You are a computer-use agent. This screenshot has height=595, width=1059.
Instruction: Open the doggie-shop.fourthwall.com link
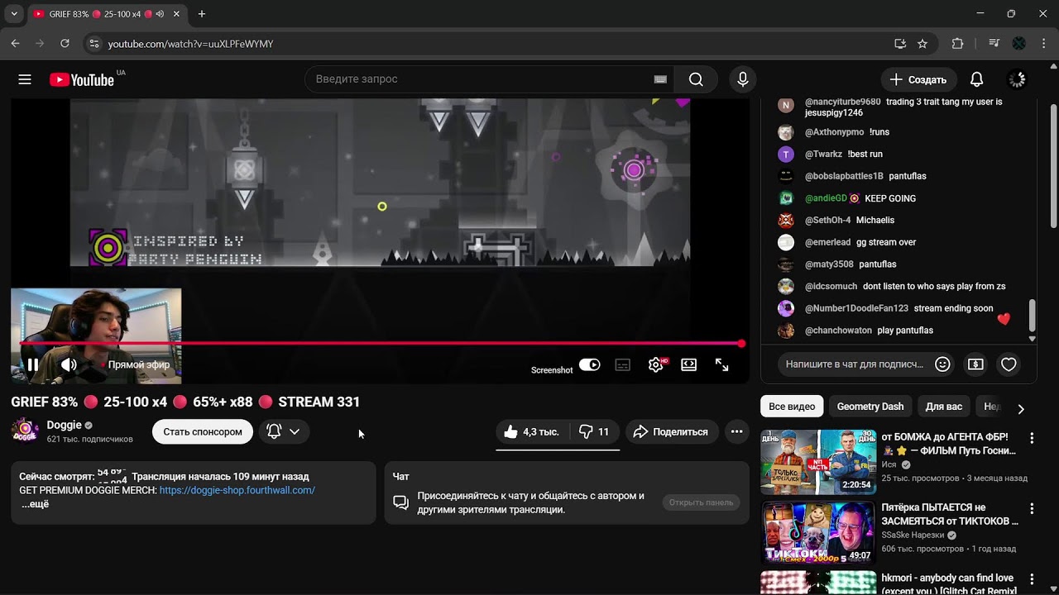tap(237, 490)
